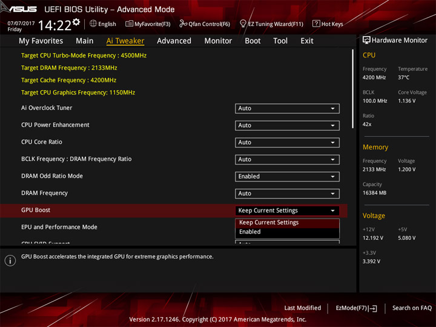Switch to EzMode(F7)
Image resolution: width=436 pixels, height=327 pixels.
coord(356,308)
